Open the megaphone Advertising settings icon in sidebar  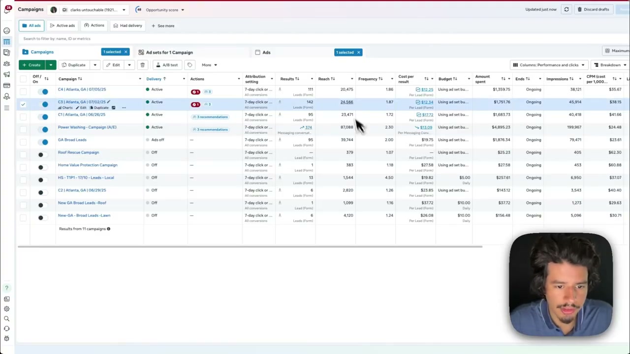[6, 74]
